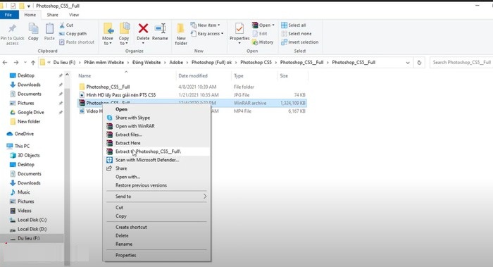493x267 pixels.
Task: Choose Extract files... option
Action: [129, 135]
